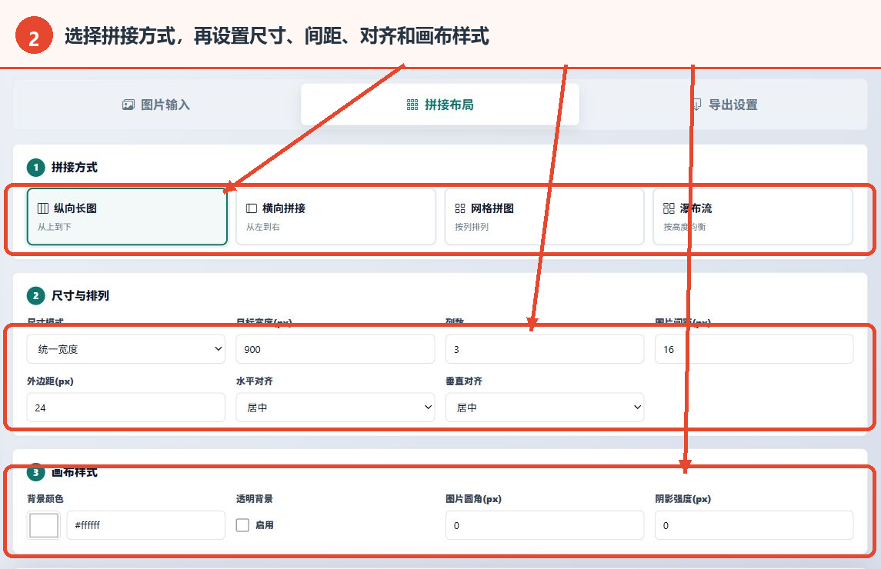Choose the 横向拼接 layout card

[x=335, y=216]
